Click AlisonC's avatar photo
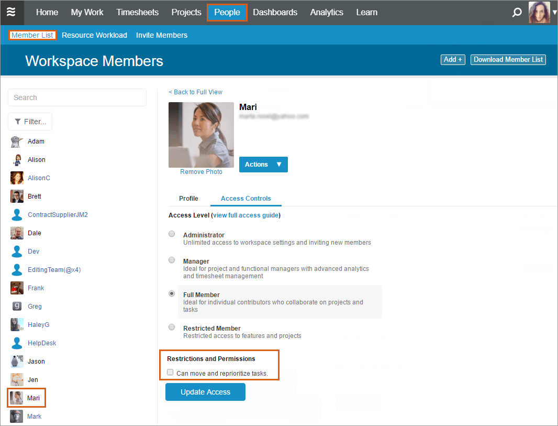558x426 pixels. 17,178
